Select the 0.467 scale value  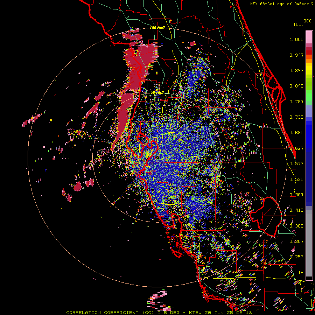click(296, 195)
